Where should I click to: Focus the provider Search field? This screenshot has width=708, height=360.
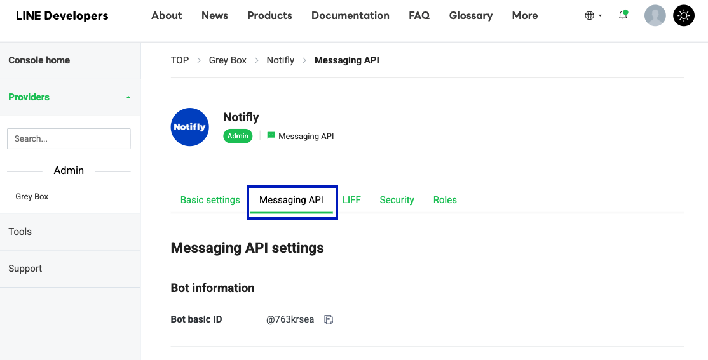(x=69, y=138)
